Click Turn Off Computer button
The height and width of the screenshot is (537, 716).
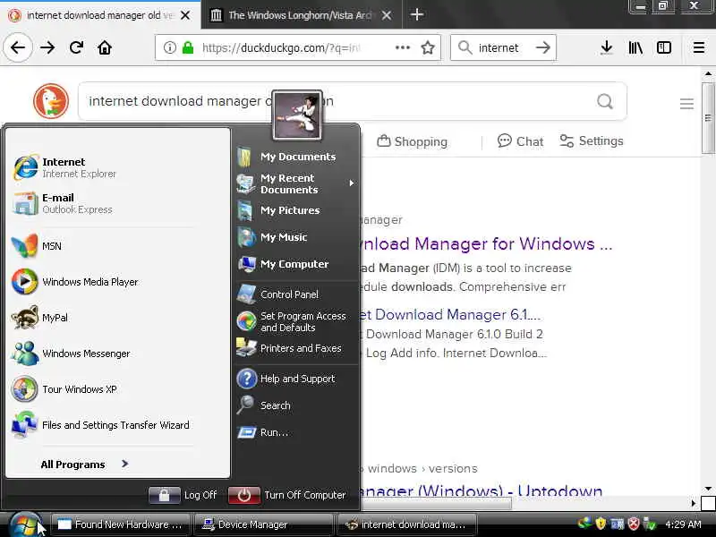pos(287,495)
